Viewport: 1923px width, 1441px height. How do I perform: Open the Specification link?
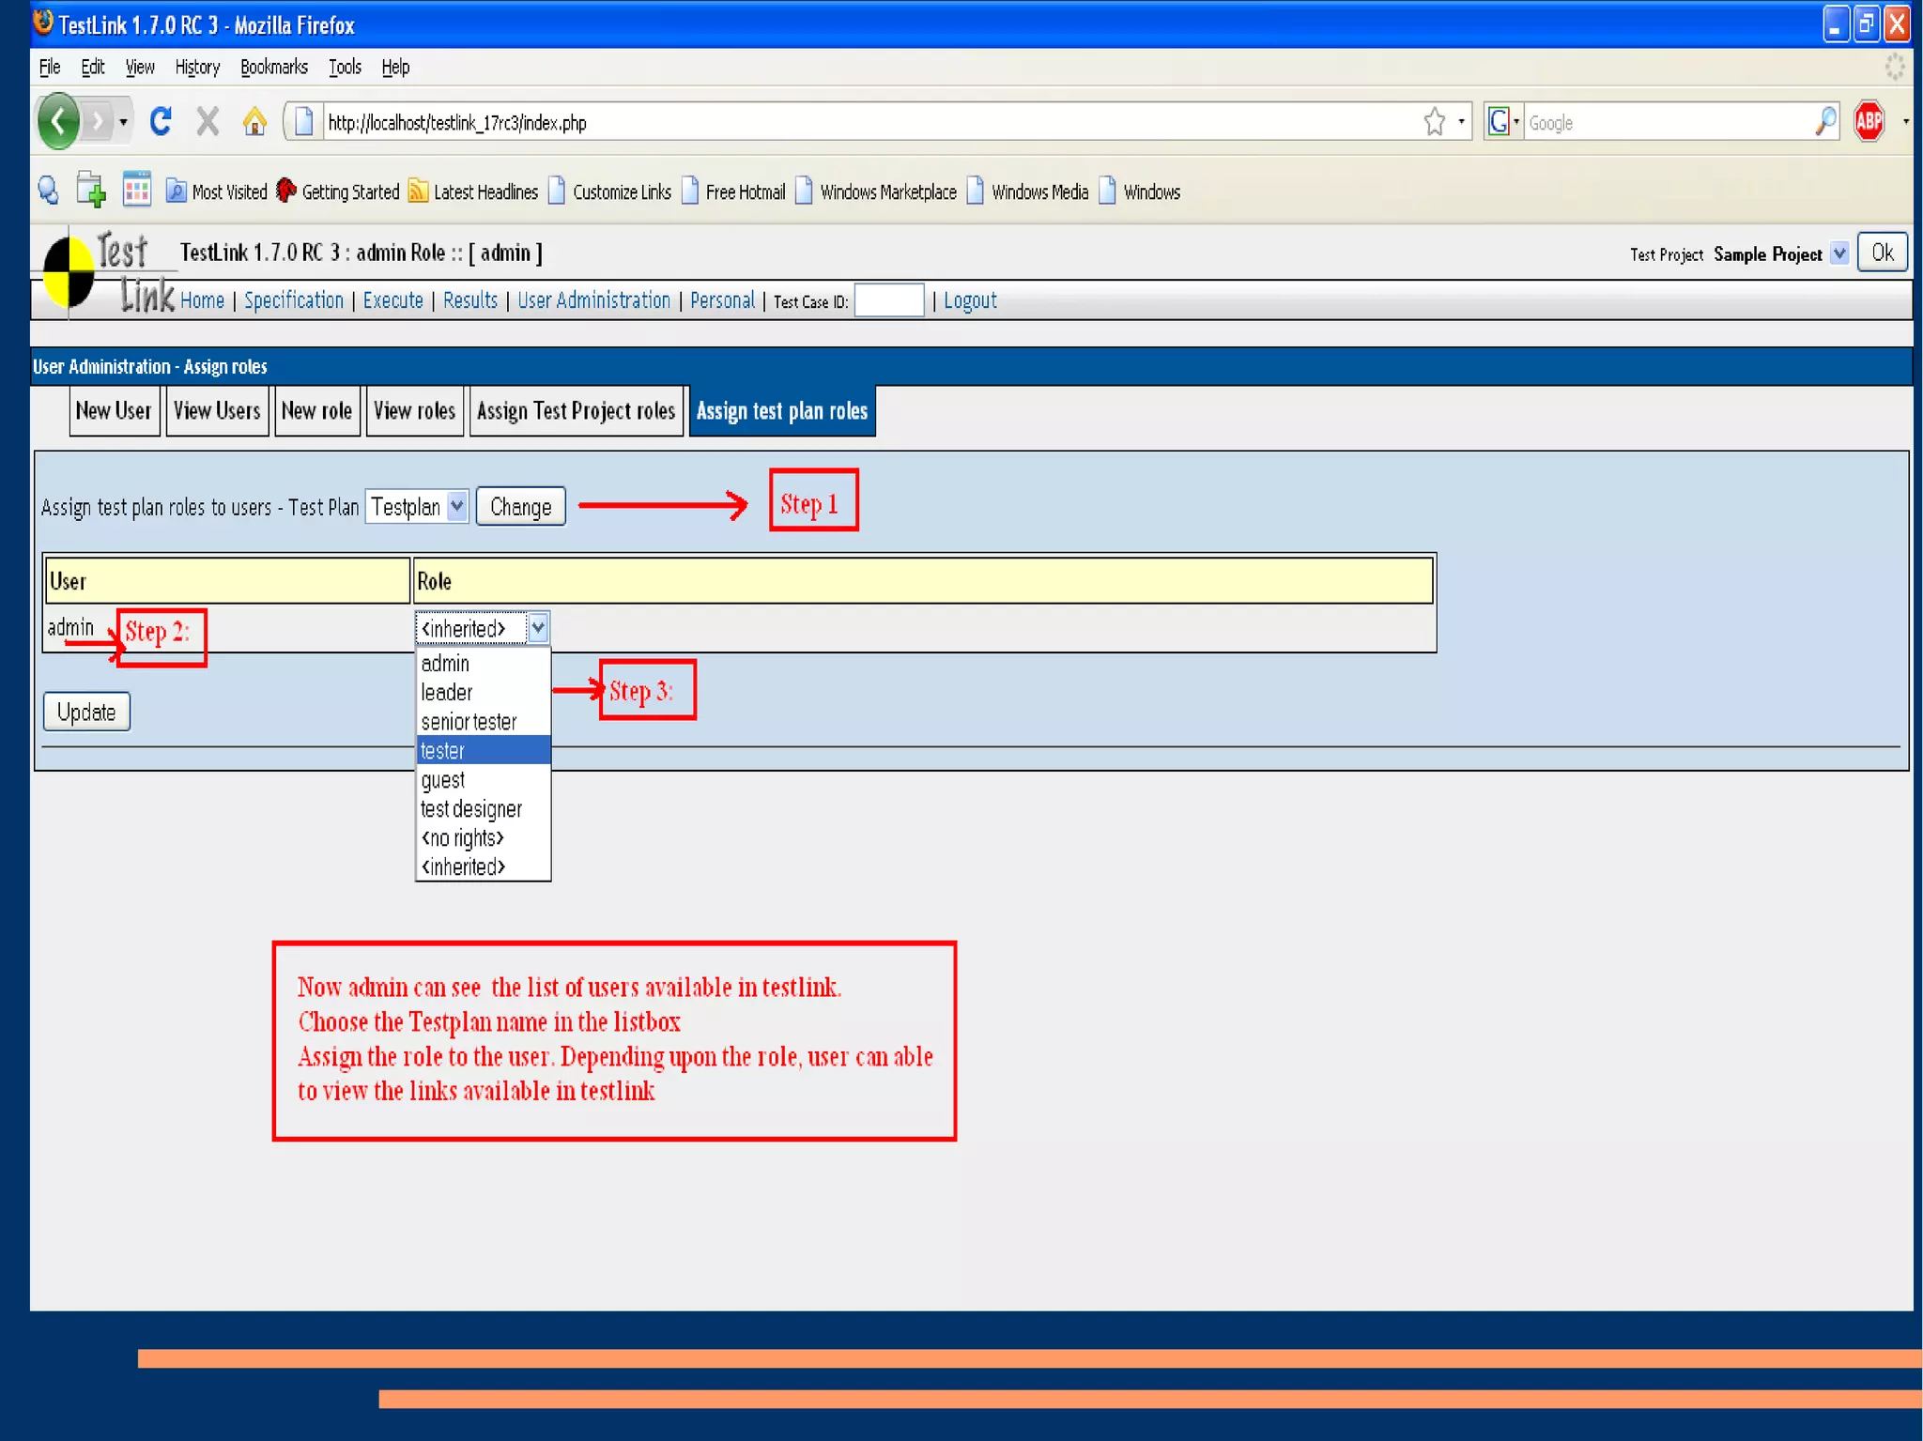[x=294, y=300]
